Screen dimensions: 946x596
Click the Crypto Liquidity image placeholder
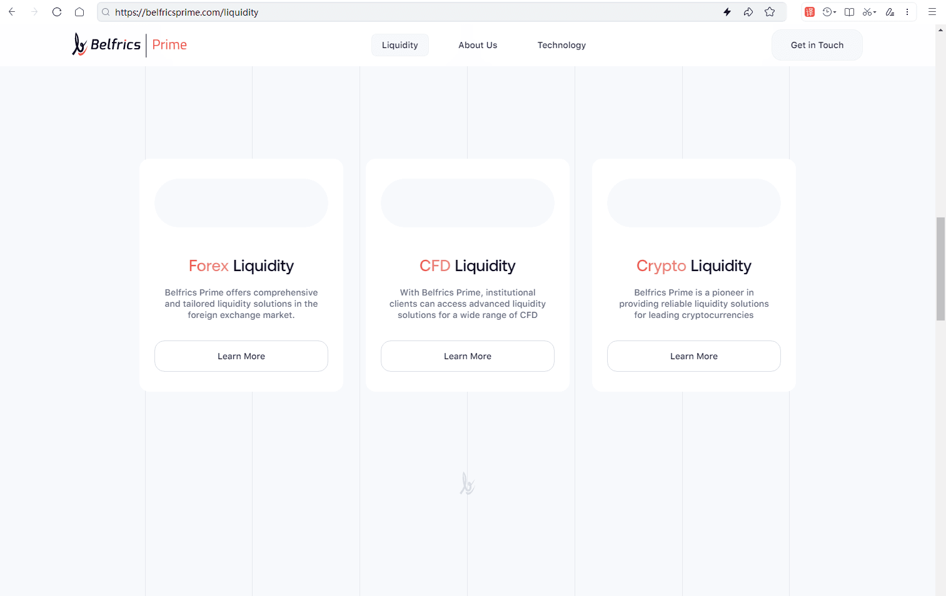click(694, 203)
